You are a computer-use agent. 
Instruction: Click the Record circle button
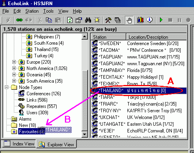pos(188,20)
